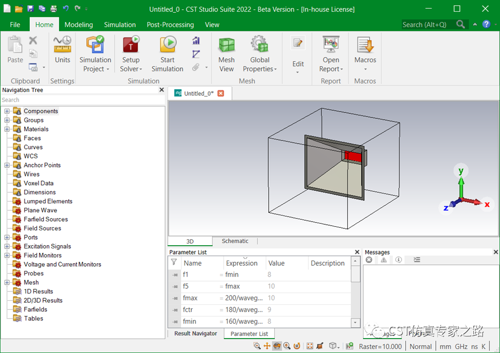
Task: Click the Parameter Sweep triangle icon
Action: click(196, 54)
